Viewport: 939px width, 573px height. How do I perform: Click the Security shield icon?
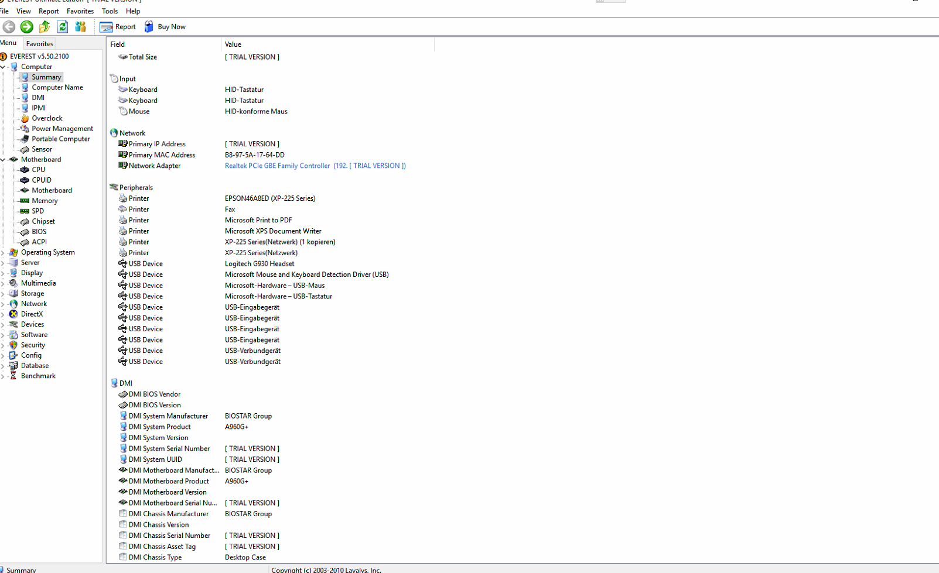point(13,345)
